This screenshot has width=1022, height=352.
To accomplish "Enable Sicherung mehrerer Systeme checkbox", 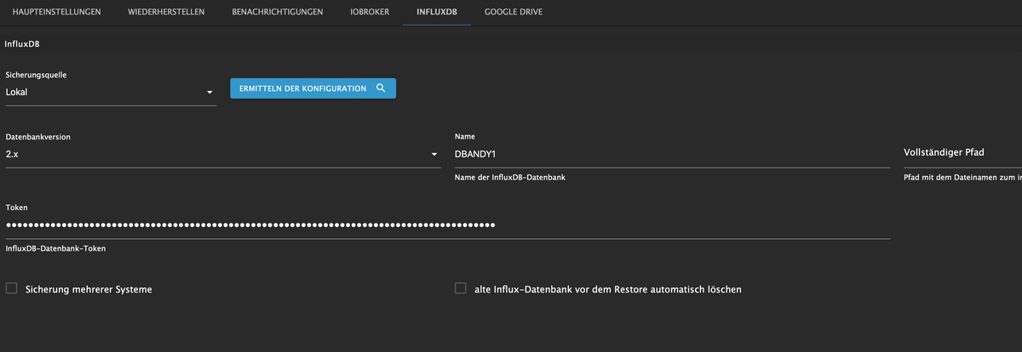I will tap(12, 289).
